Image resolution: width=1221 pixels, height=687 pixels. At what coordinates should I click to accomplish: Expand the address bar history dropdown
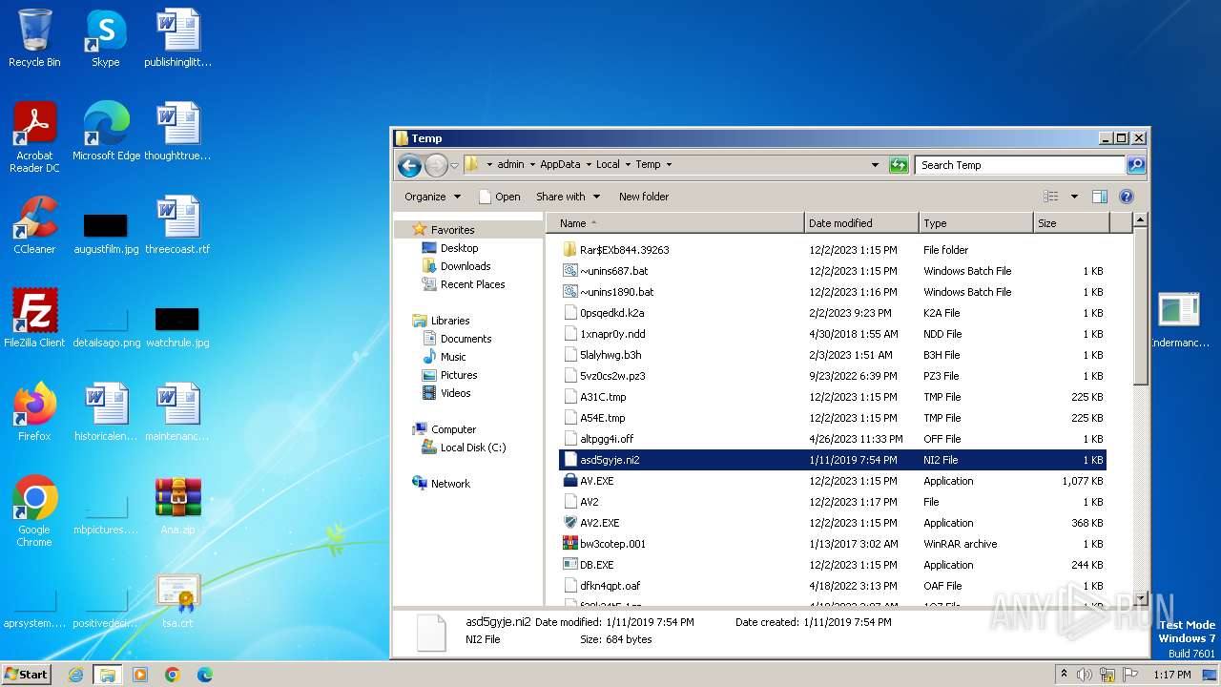coord(875,165)
